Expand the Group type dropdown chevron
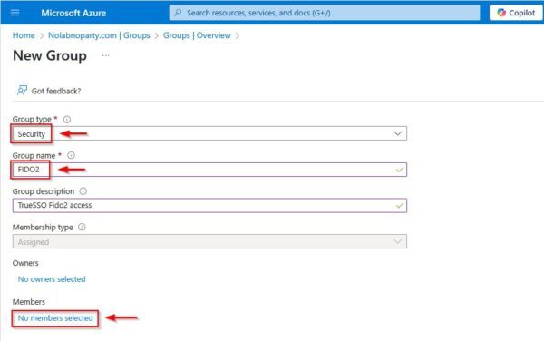 click(x=398, y=133)
